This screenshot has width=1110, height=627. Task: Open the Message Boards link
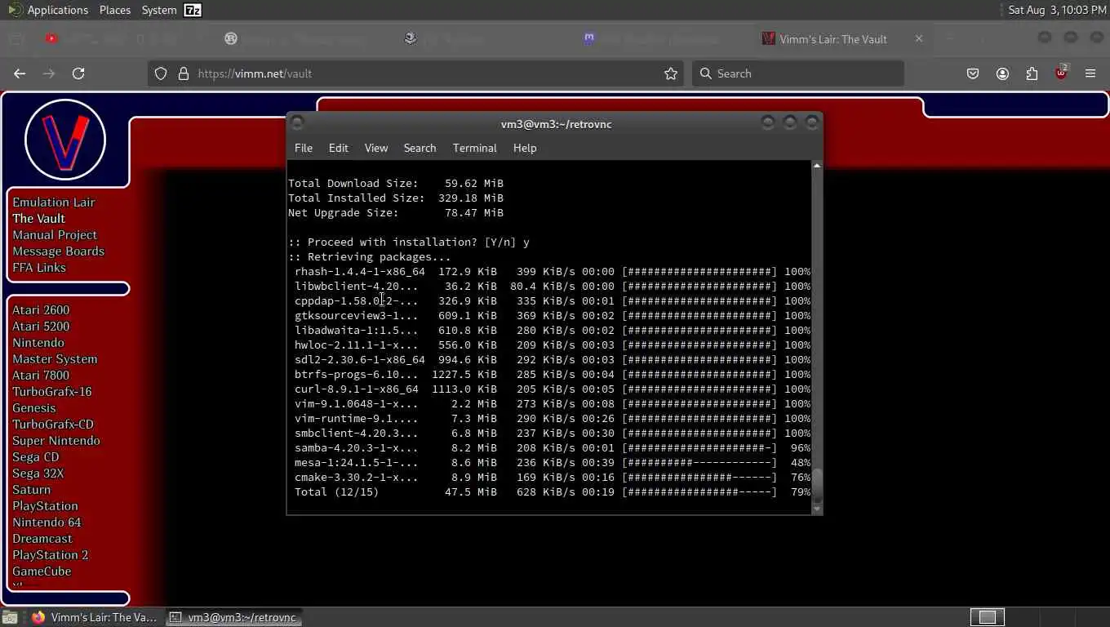pyautogui.click(x=58, y=251)
